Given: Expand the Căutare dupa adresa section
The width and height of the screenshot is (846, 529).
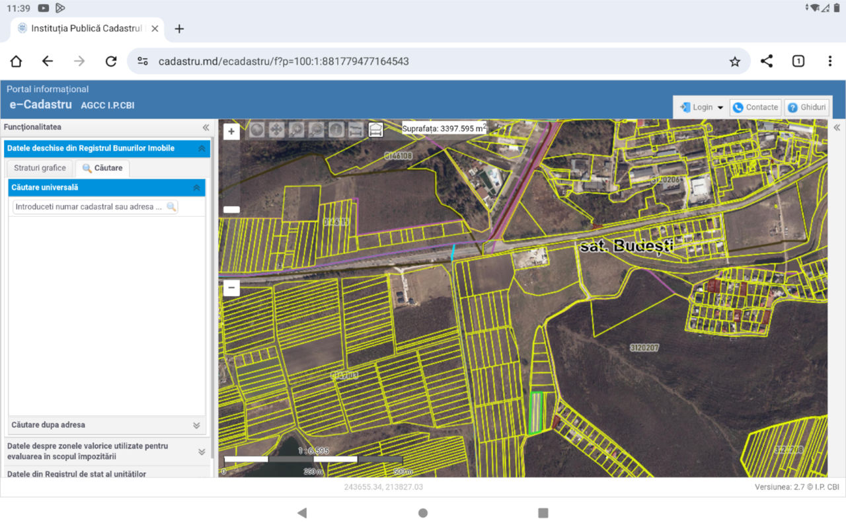Looking at the screenshot, I should tap(107, 425).
